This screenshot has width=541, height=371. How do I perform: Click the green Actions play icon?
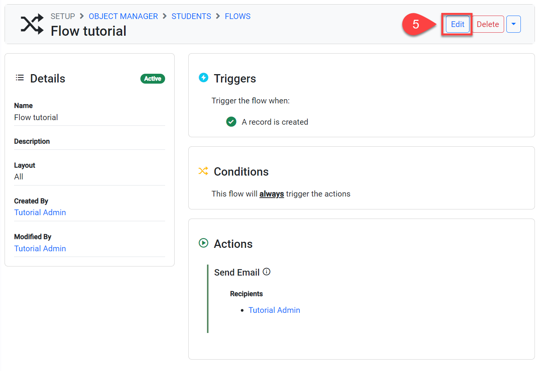pyautogui.click(x=204, y=243)
